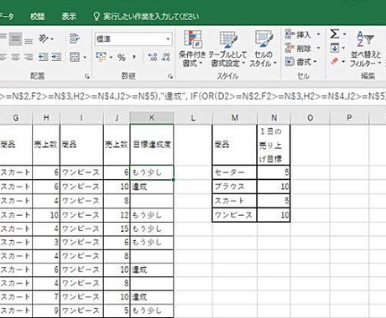386x318 pixels.
Task: Select the スカート cell in column M
Action: coord(235,201)
